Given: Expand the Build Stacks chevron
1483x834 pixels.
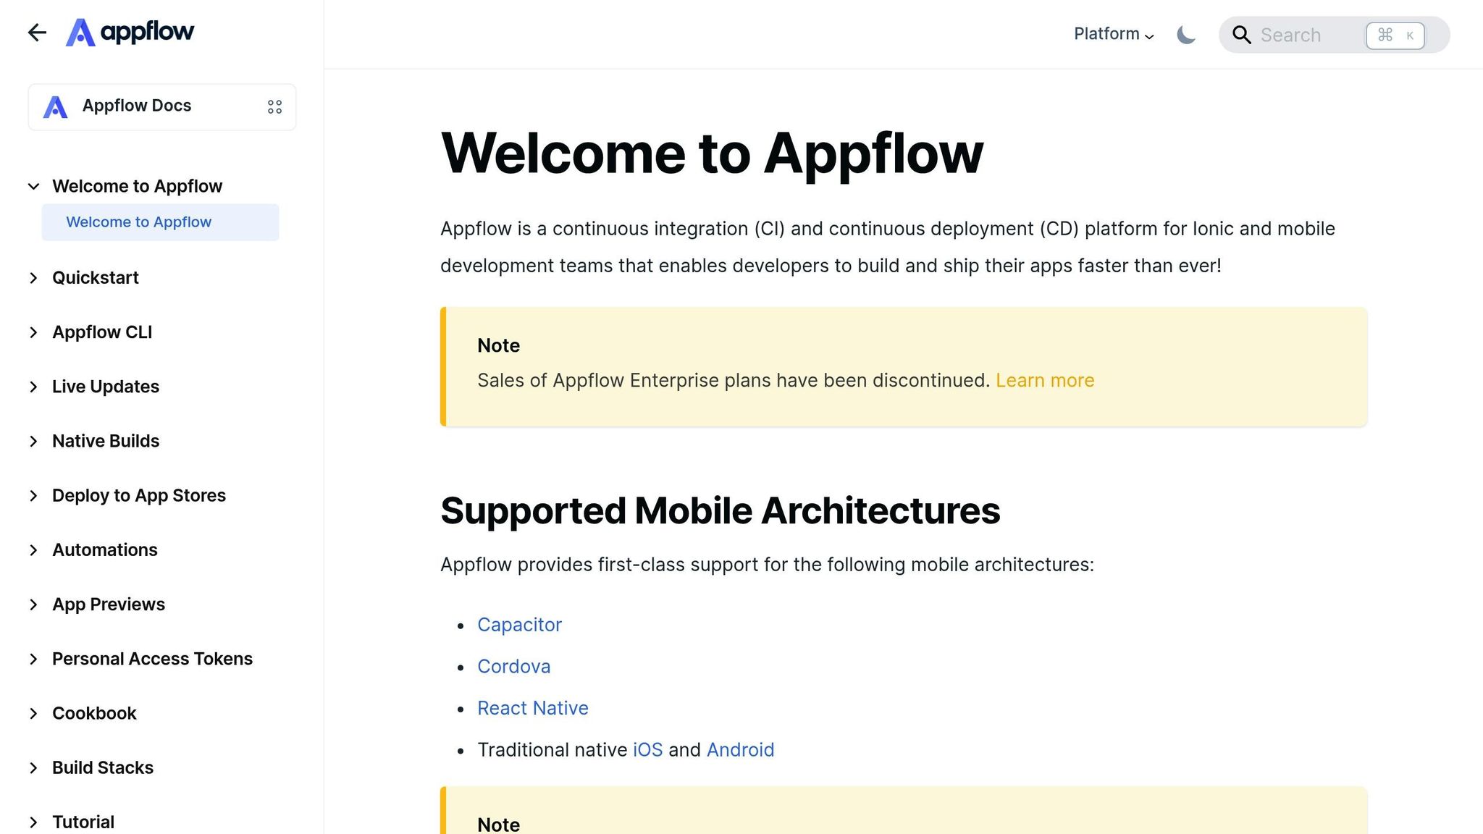Looking at the screenshot, I should (33, 768).
